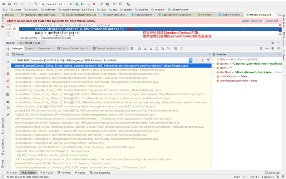
Task: Open the OrderFilter3.java editor tab
Action: tap(115, 15)
